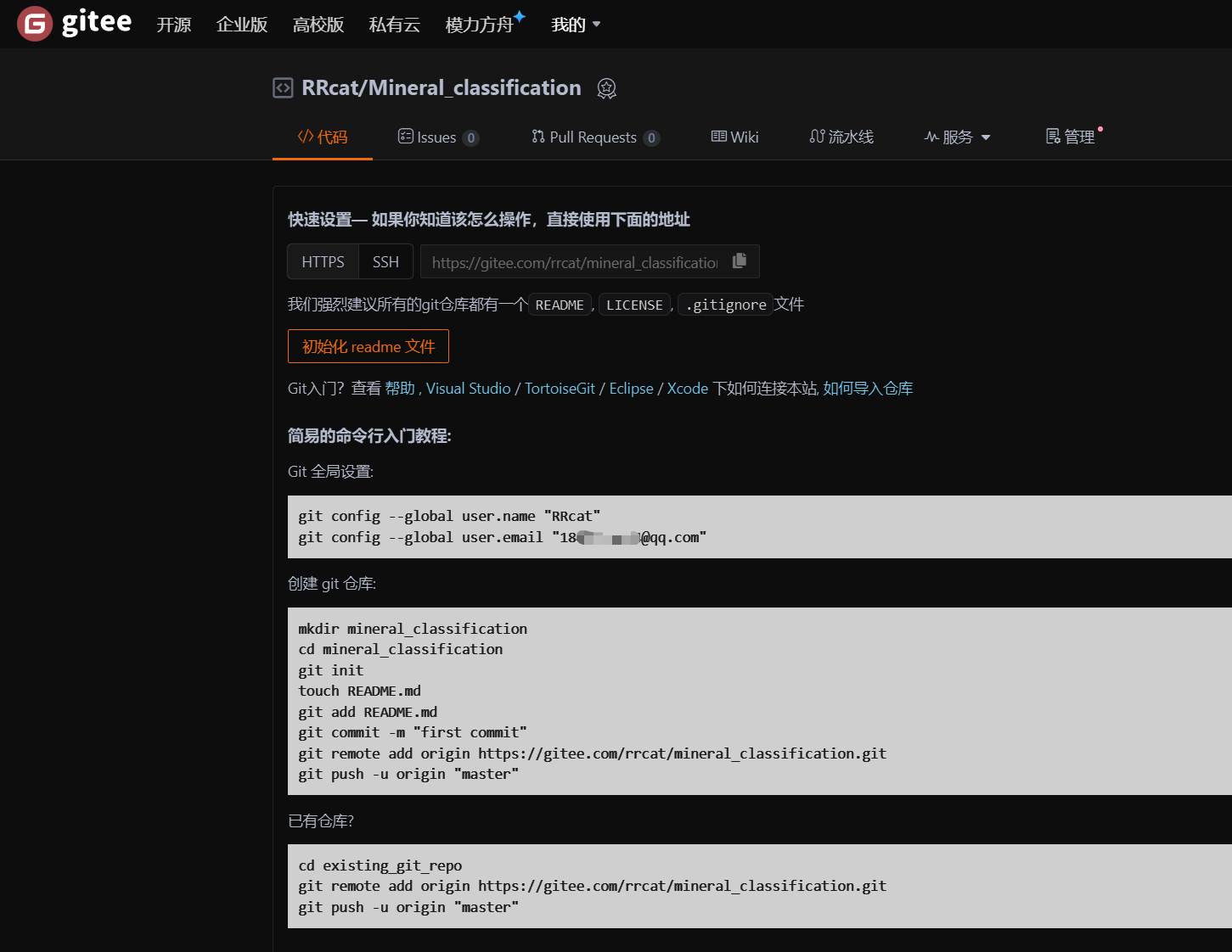Click the mkdir mineral_classification line
This screenshot has height=952, width=1232.
coord(413,629)
